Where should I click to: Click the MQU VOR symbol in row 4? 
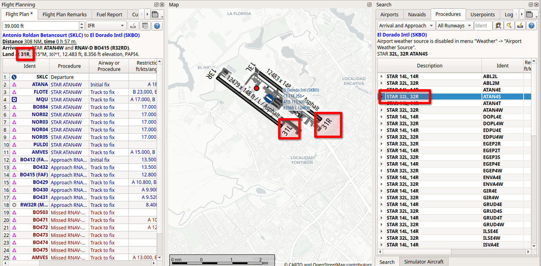pos(14,100)
